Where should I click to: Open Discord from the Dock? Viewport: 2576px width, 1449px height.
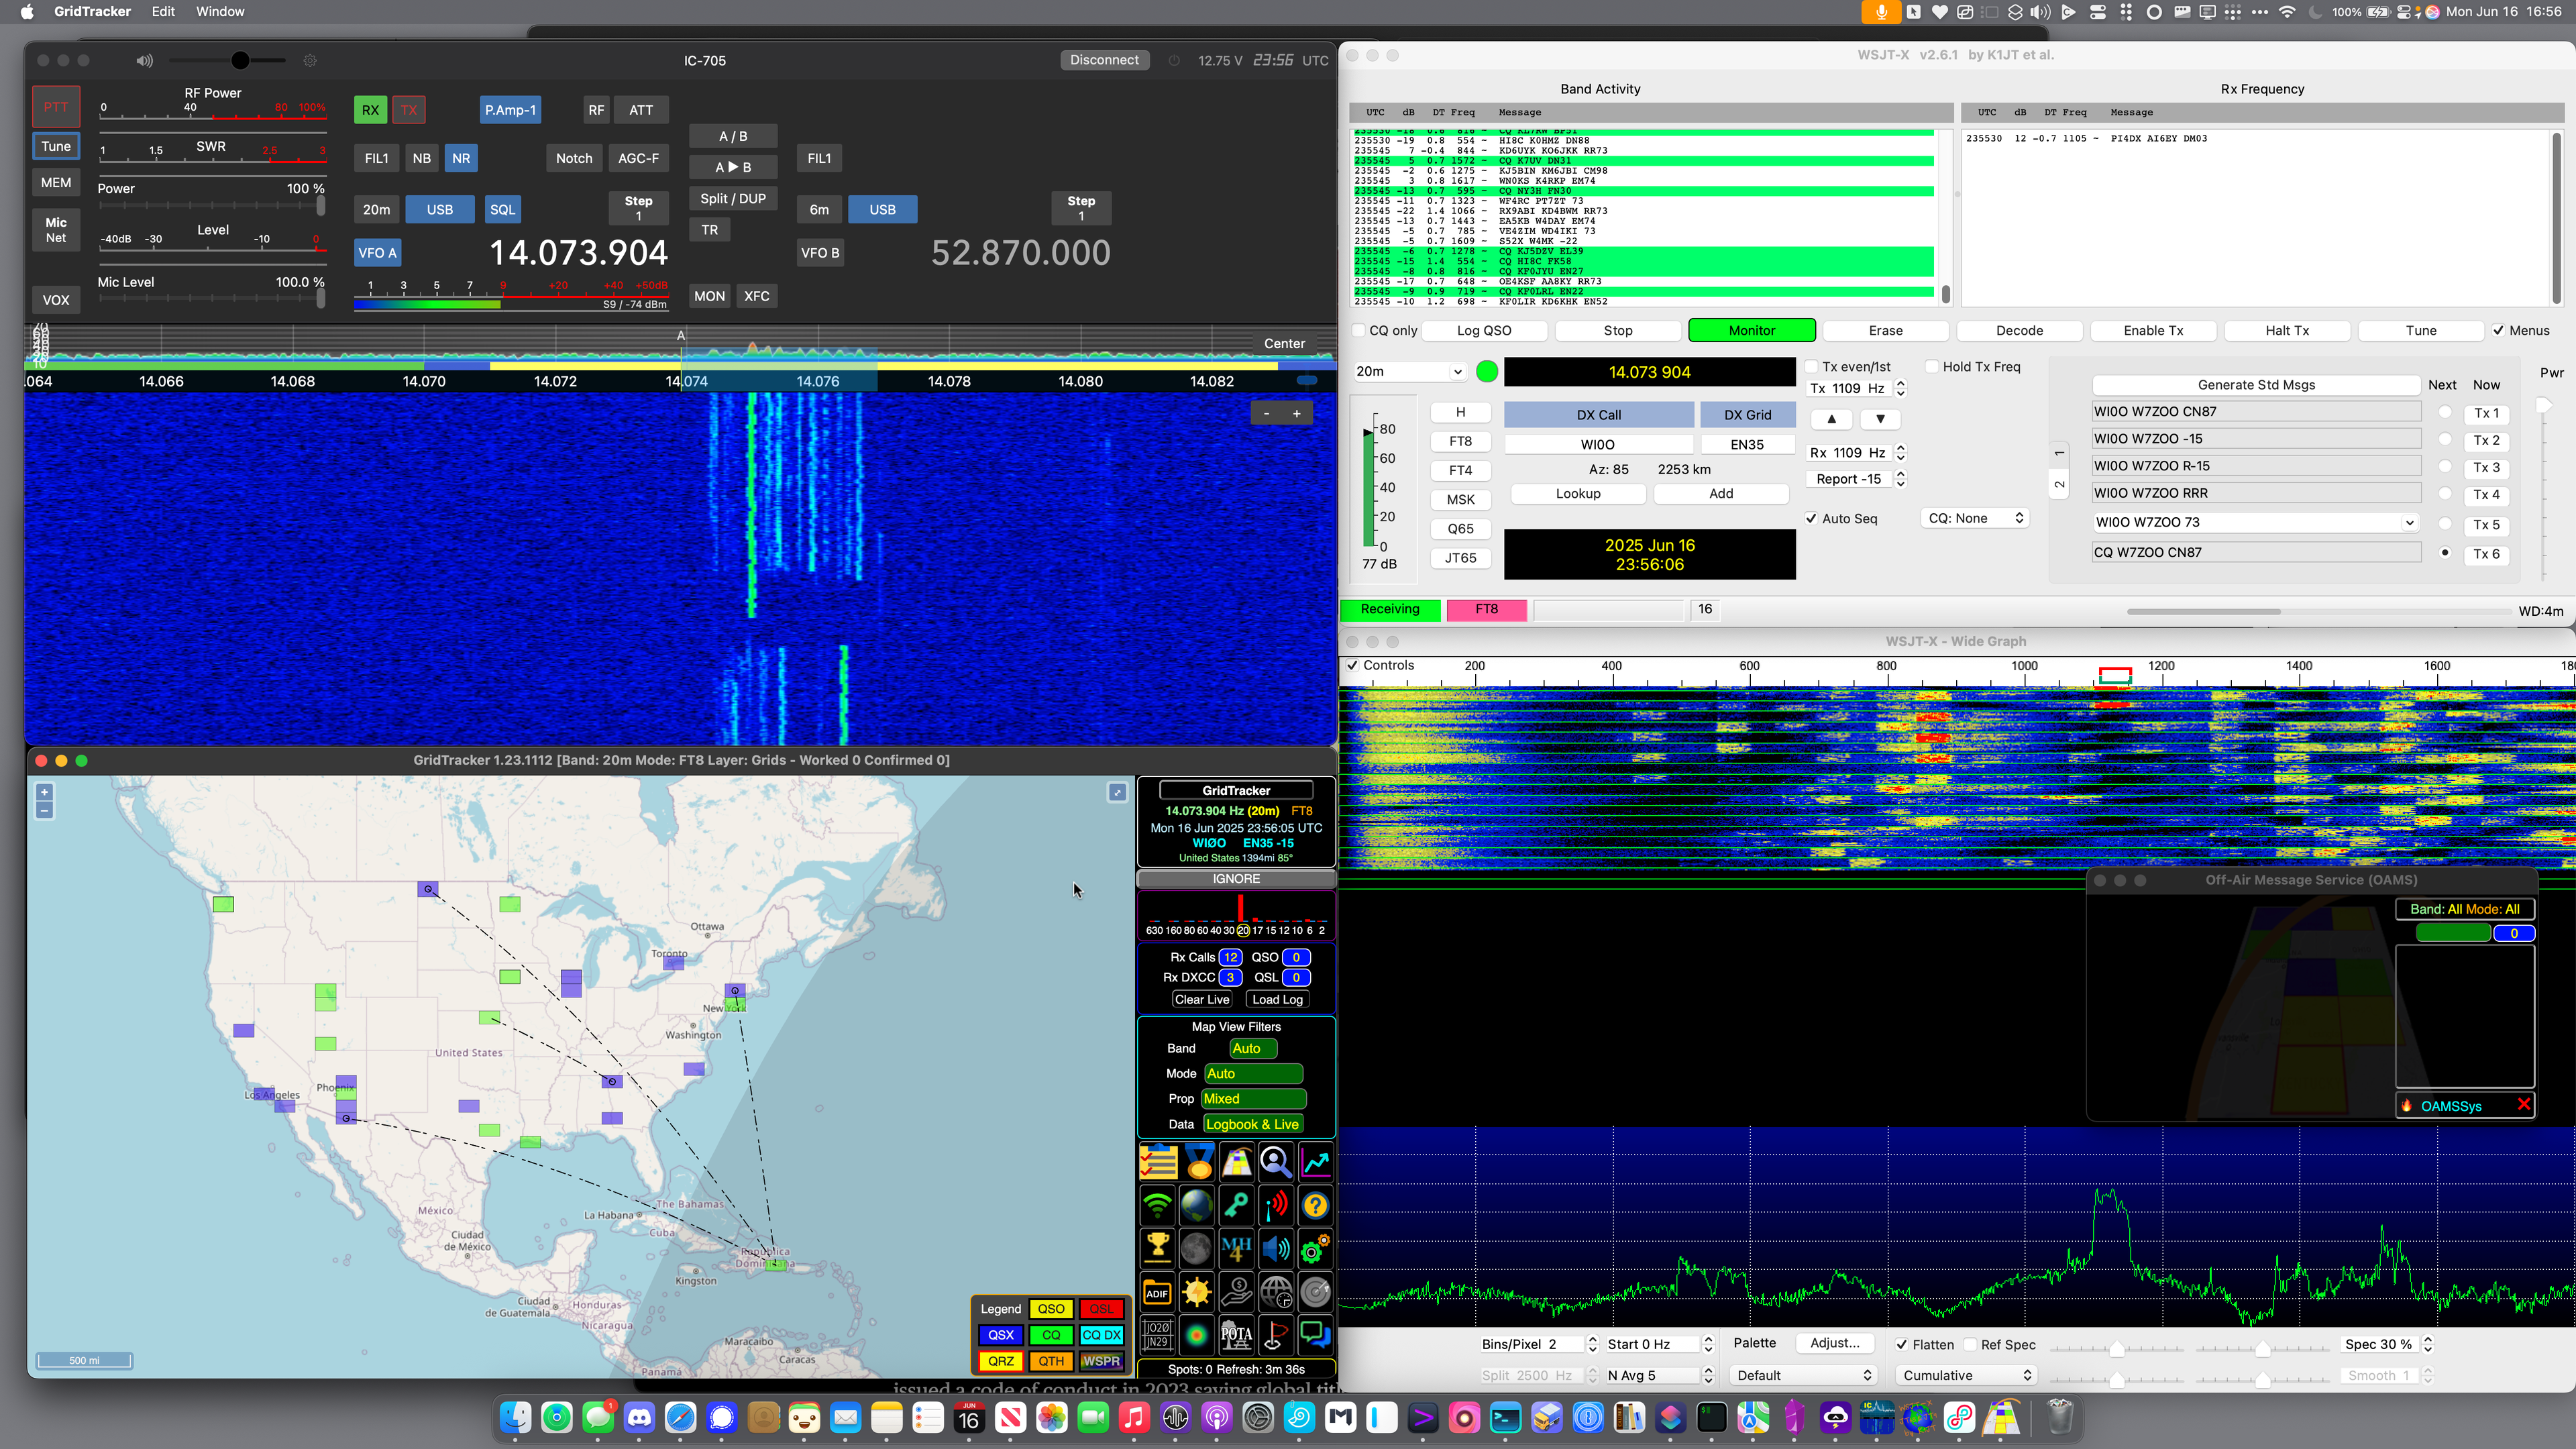click(x=639, y=1417)
